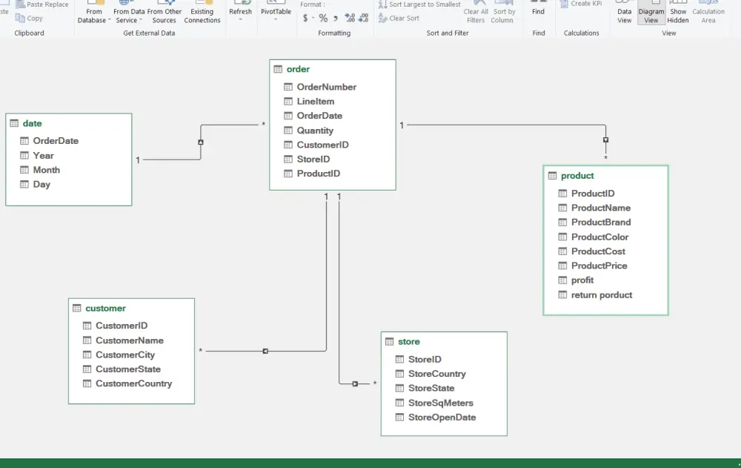
Task: Clear the current sort
Action: [399, 18]
